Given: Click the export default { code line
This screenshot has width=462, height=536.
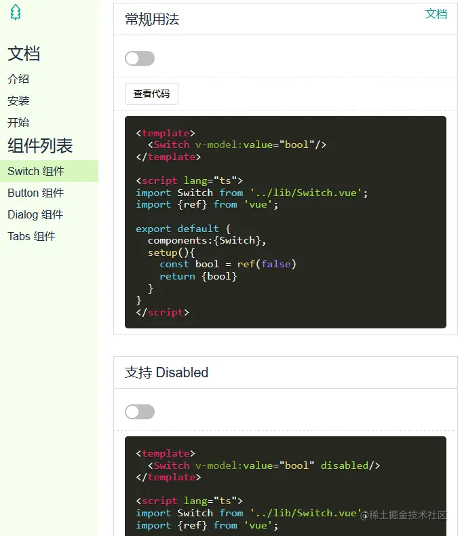Looking at the screenshot, I should [183, 229].
